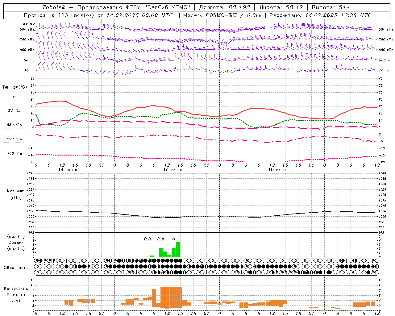
Task: Click the 0.2 precipitation total value
Action: point(148,239)
